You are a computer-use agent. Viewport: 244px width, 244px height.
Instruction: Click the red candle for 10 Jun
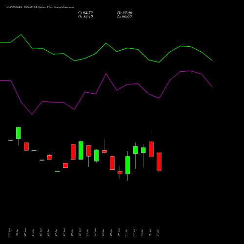(x=26, y=146)
